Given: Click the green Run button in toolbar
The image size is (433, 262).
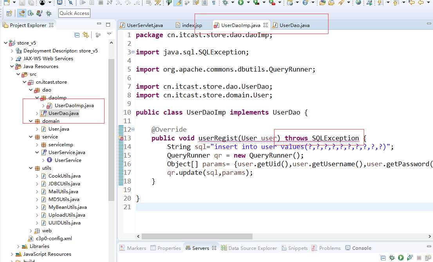Looking at the screenshot, I should click(x=241, y=3).
